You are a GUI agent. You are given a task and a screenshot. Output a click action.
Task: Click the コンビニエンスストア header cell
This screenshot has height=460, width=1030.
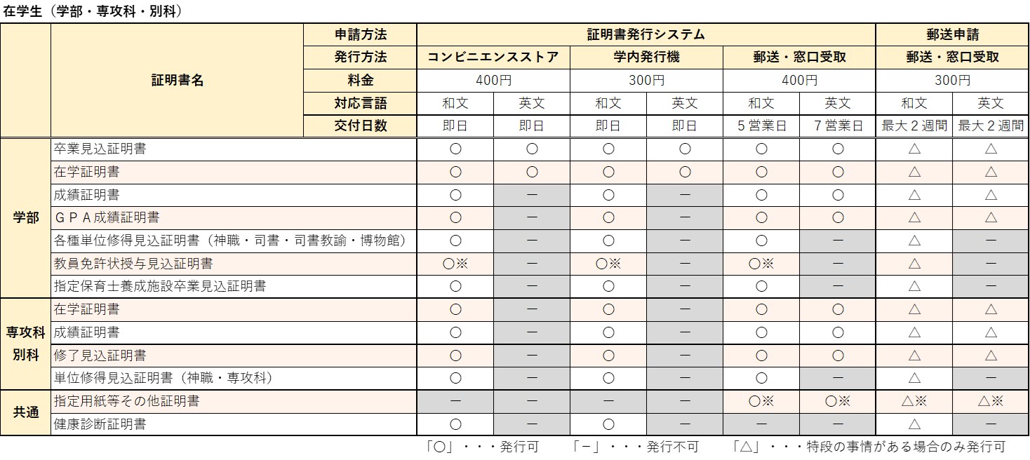pyautogui.click(x=493, y=57)
